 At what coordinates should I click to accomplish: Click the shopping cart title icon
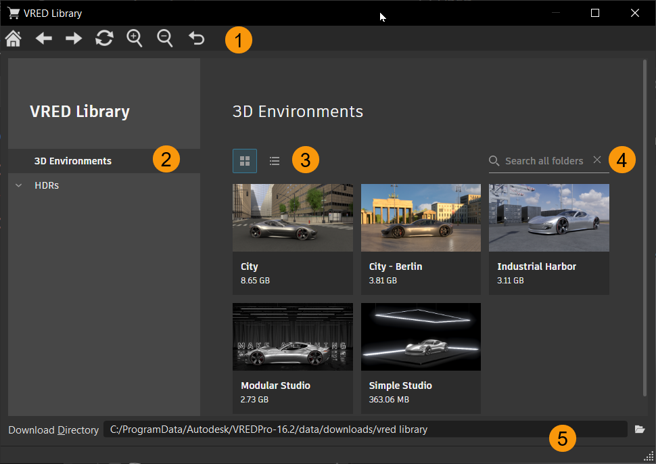[x=14, y=14]
